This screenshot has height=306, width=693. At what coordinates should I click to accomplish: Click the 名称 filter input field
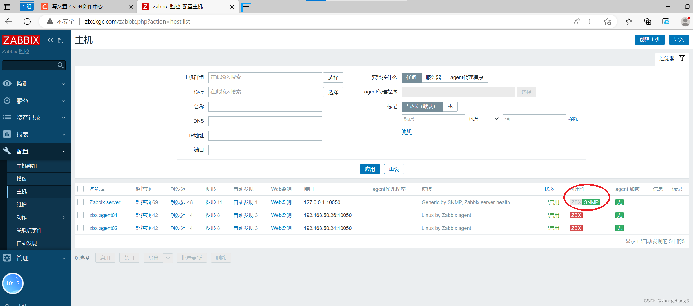(265, 107)
